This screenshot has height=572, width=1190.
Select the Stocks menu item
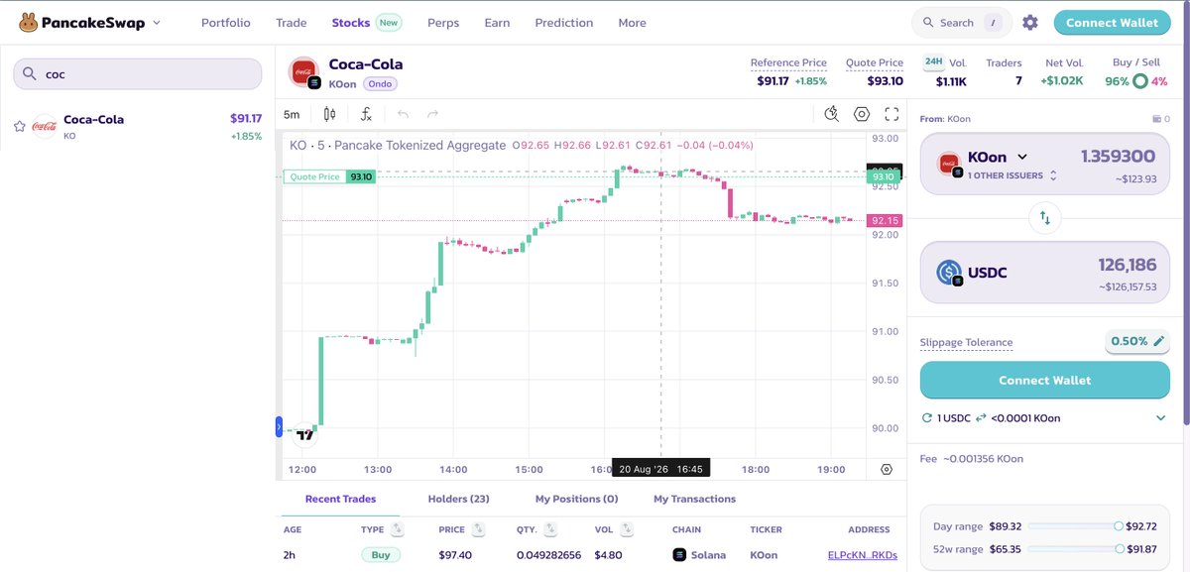click(351, 22)
